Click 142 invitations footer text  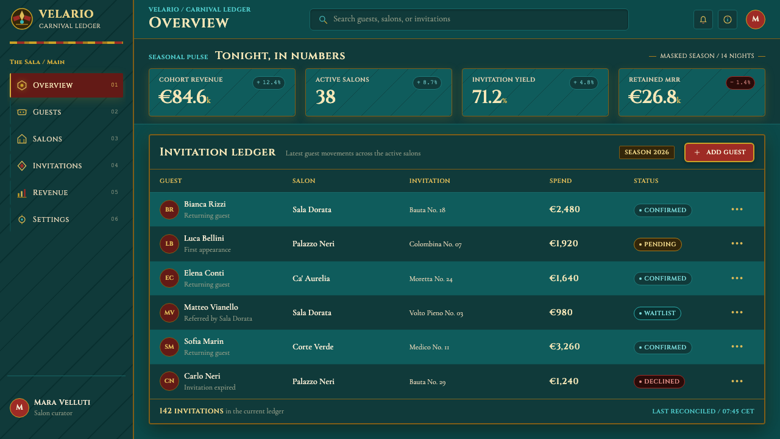point(191,411)
